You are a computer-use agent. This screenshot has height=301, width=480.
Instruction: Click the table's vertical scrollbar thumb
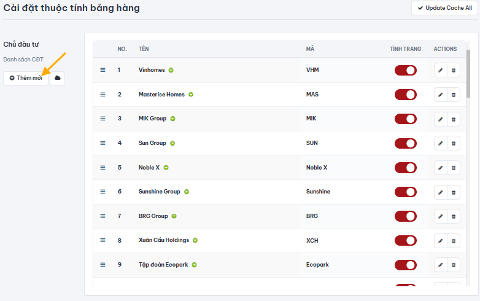tap(468, 74)
